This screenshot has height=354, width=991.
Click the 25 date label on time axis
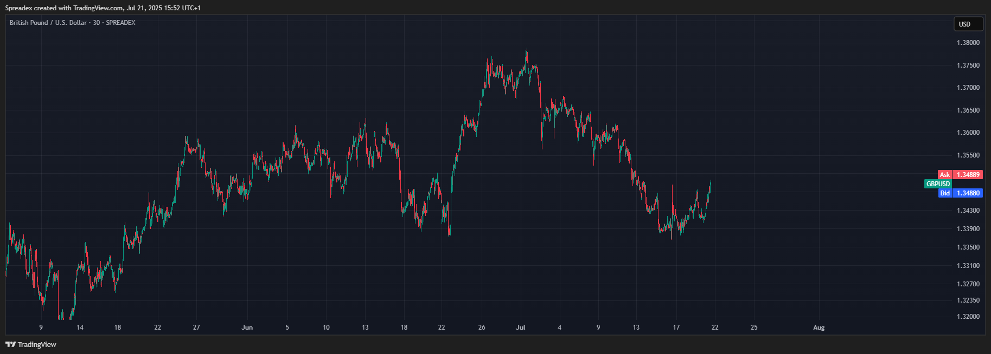click(x=754, y=327)
